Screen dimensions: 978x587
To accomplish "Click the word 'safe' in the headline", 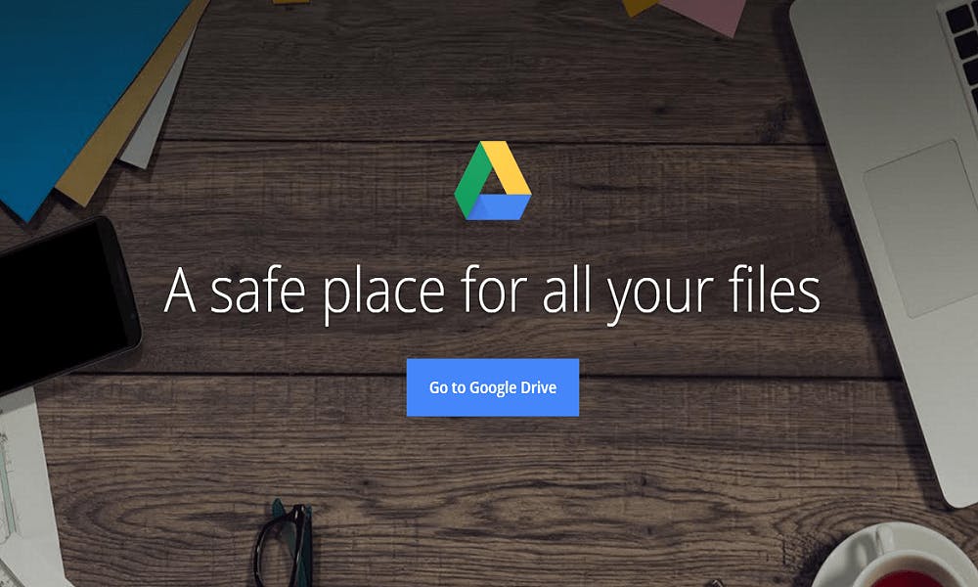I will pyautogui.click(x=257, y=289).
